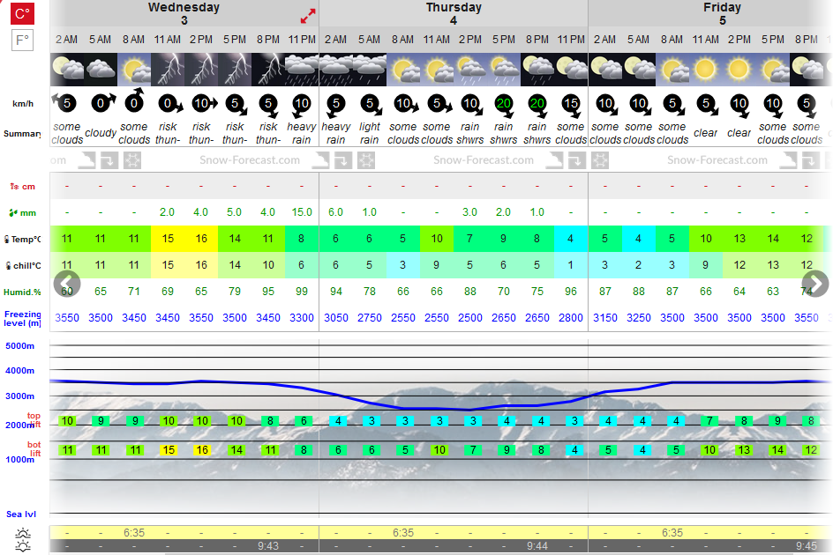Click the chill°C row label
Image resolution: width=833 pixels, height=555 pixels.
pyautogui.click(x=23, y=265)
